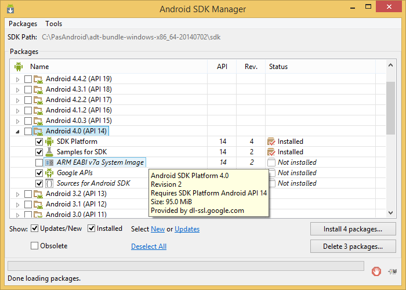Click the Google APIs package icon
The width and height of the screenshot is (406, 290).
tap(49, 173)
